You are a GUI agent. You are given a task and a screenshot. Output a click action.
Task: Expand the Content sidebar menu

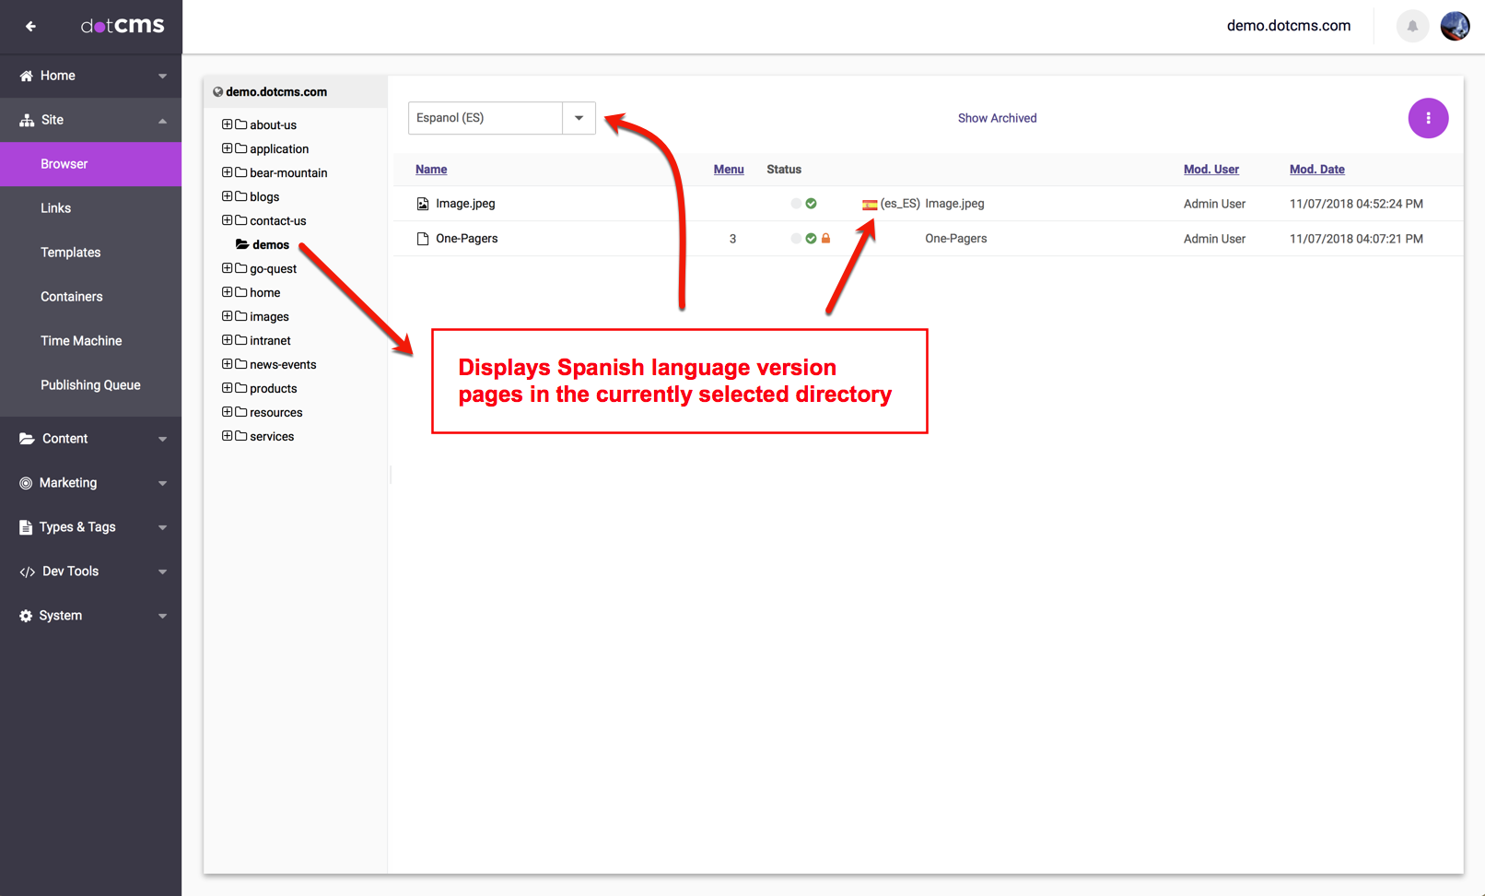pos(90,439)
